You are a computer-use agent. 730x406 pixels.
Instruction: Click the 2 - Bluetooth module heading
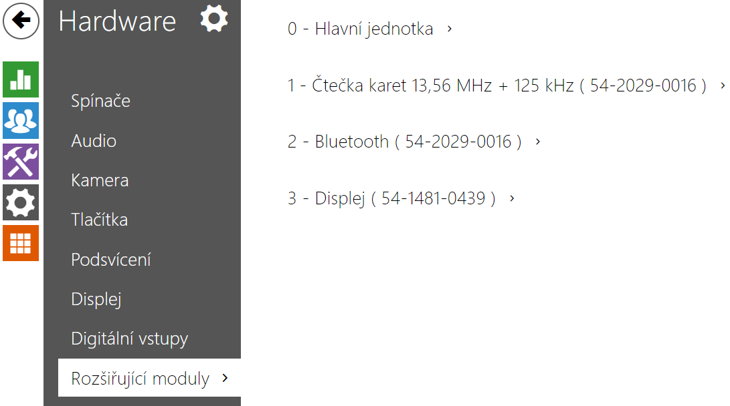point(404,142)
